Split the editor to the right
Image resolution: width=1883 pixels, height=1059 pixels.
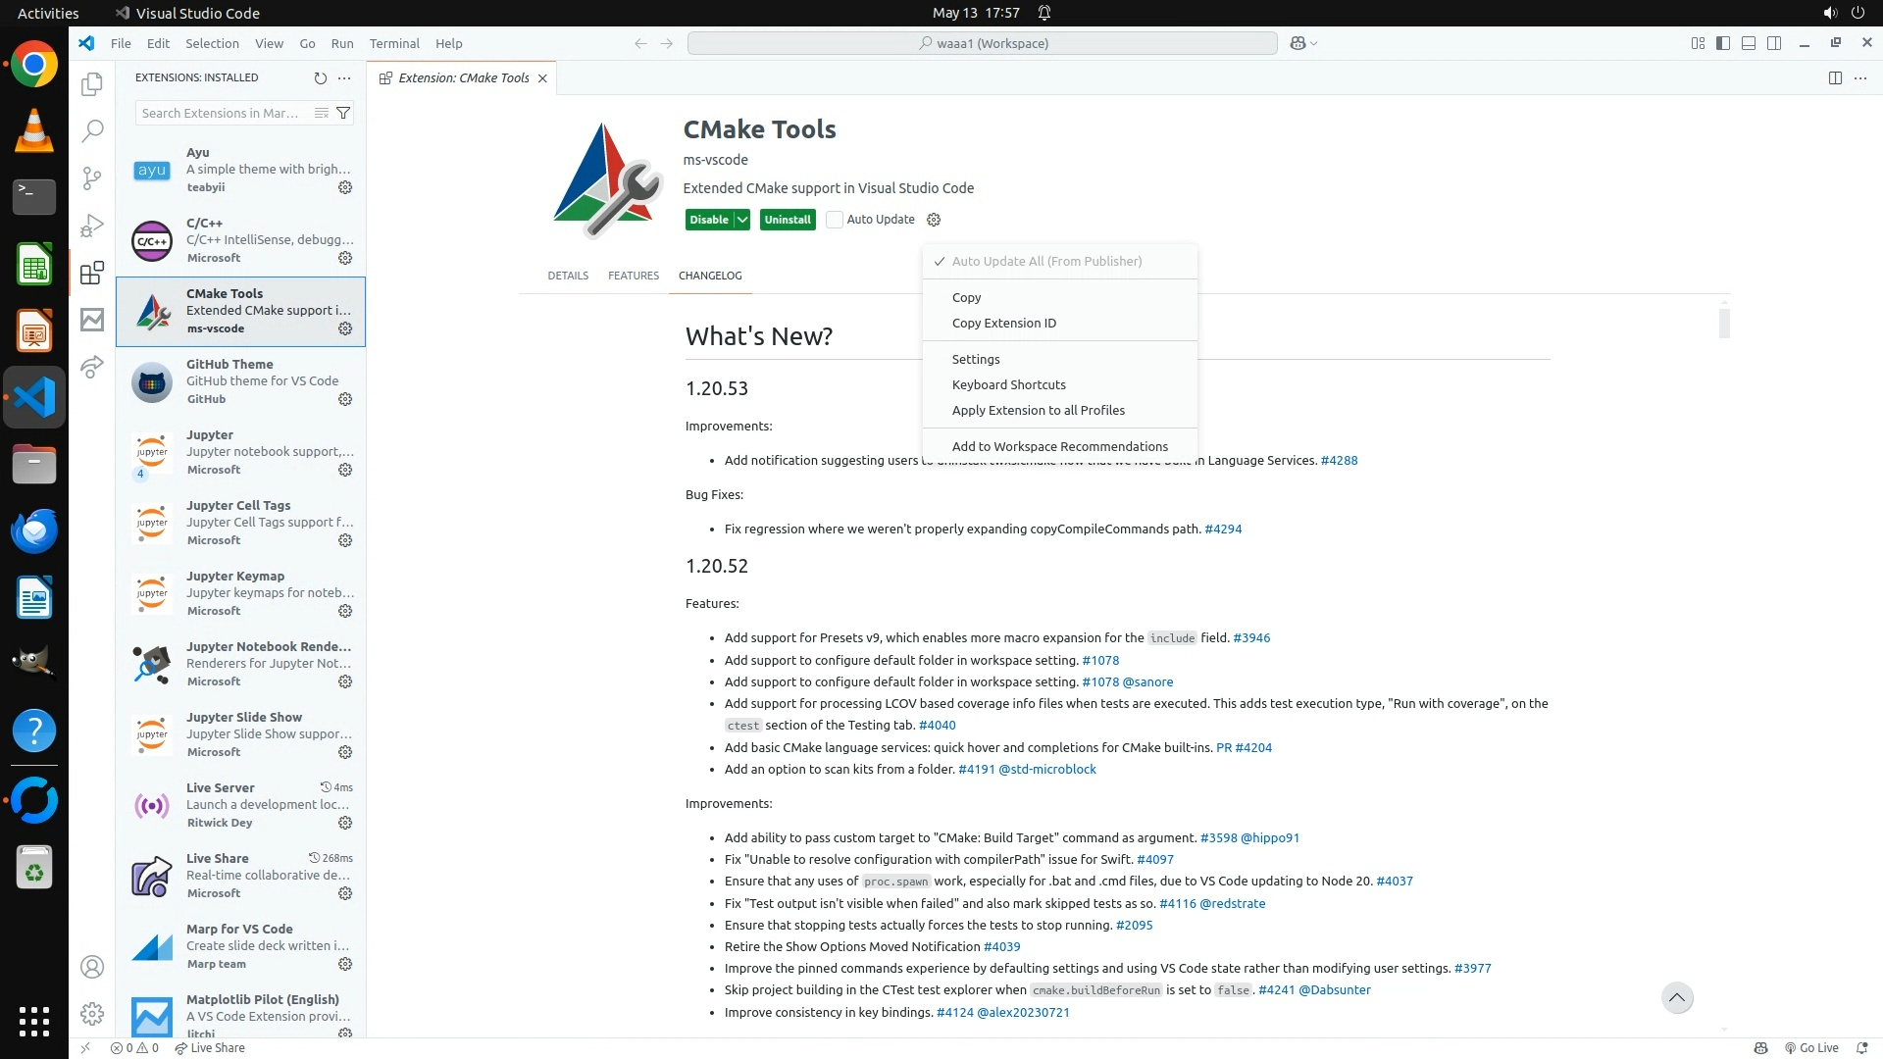click(1835, 77)
